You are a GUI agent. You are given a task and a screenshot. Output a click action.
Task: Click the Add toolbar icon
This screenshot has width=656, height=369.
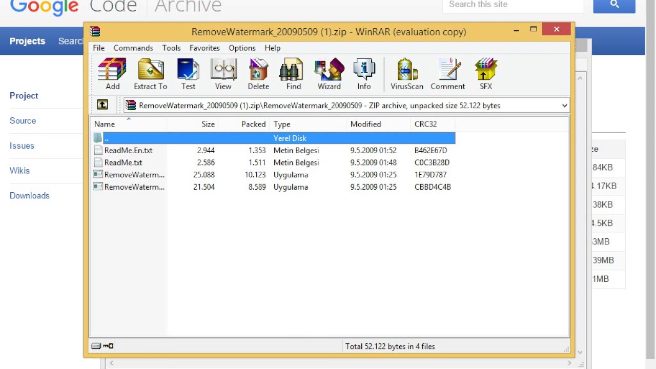point(112,74)
